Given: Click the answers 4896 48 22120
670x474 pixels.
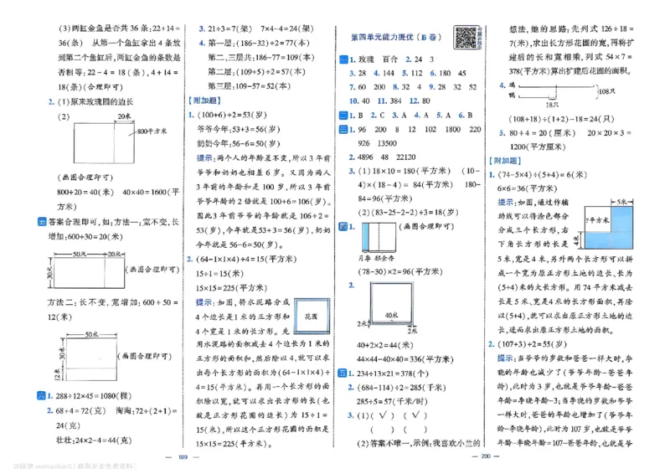Looking at the screenshot, I should (387, 157).
